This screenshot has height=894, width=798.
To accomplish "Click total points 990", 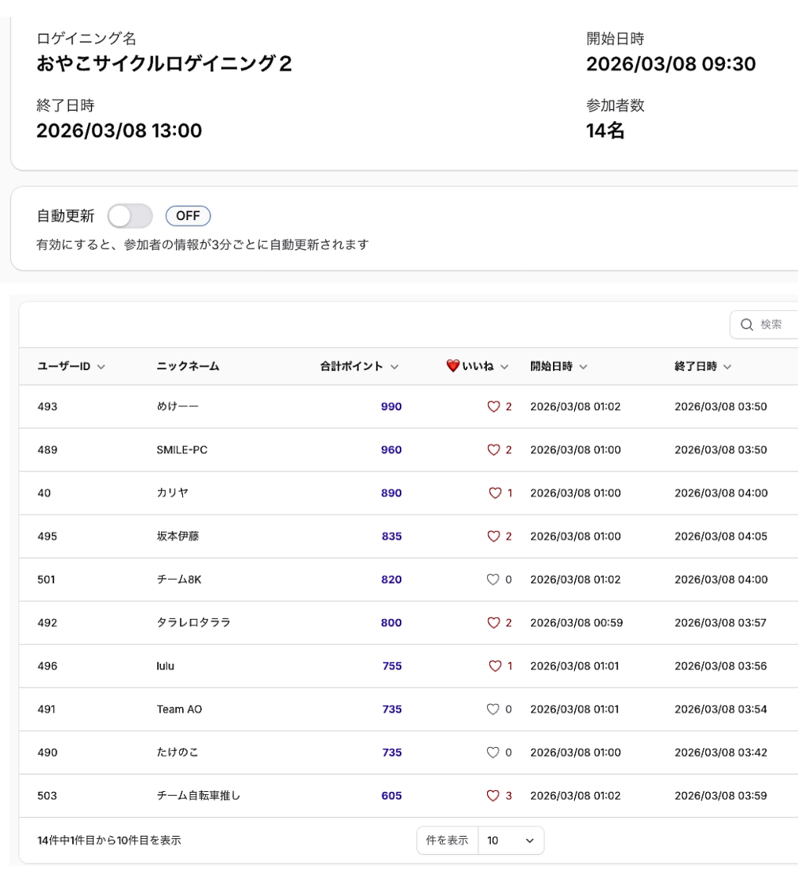I will (392, 406).
